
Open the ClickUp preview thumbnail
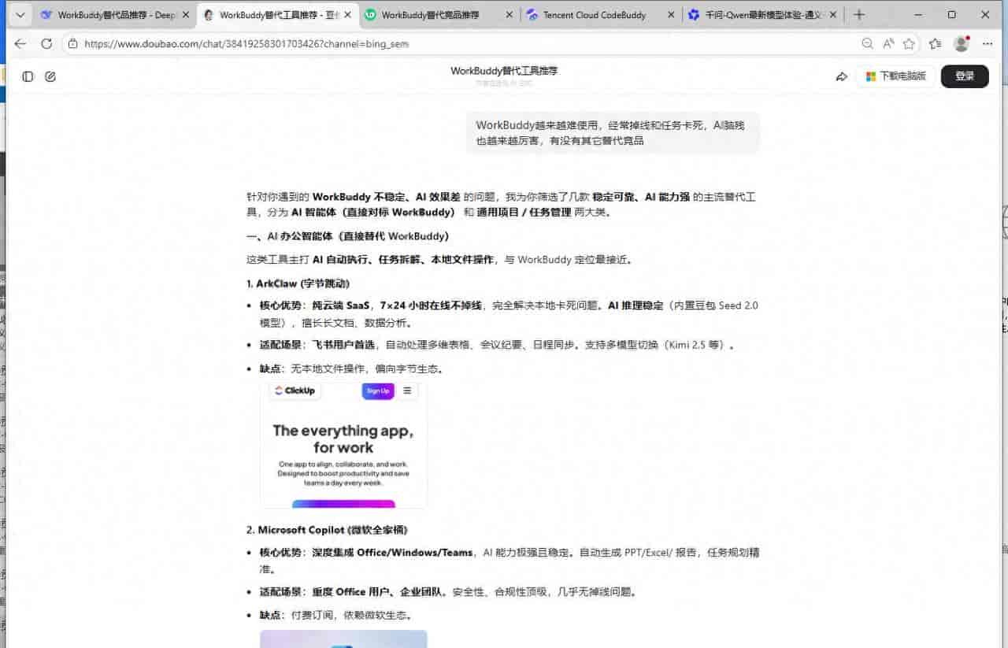click(343, 445)
